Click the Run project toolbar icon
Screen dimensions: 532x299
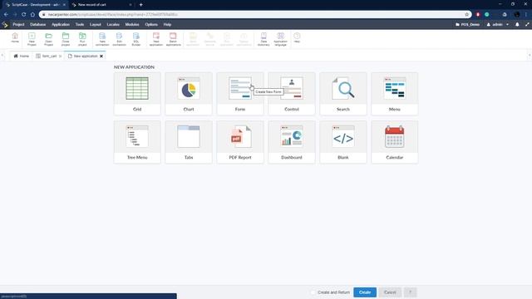82,39
